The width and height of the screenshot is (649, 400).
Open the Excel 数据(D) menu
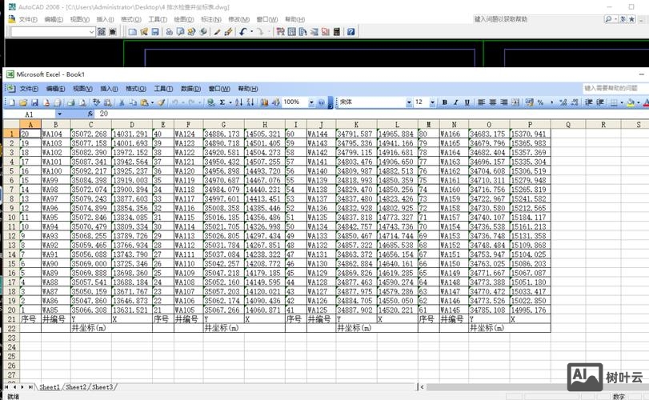pyautogui.click(x=190, y=89)
